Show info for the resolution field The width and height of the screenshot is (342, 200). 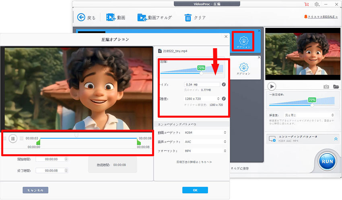[224, 98]
